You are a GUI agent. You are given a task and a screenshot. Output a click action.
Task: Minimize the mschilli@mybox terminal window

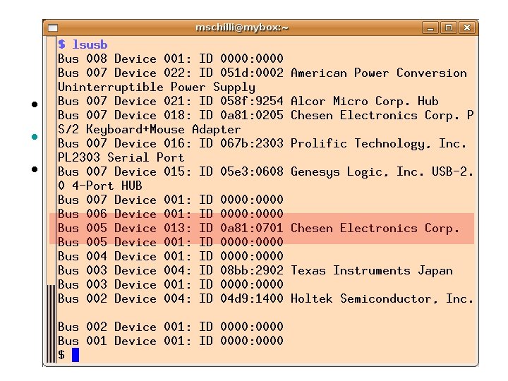(430, 28)
